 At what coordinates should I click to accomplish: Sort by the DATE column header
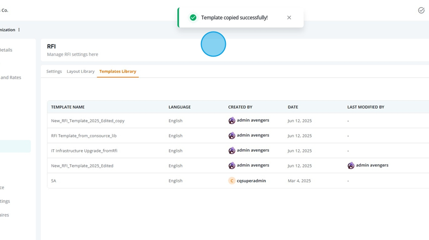[x=293, y=107]
